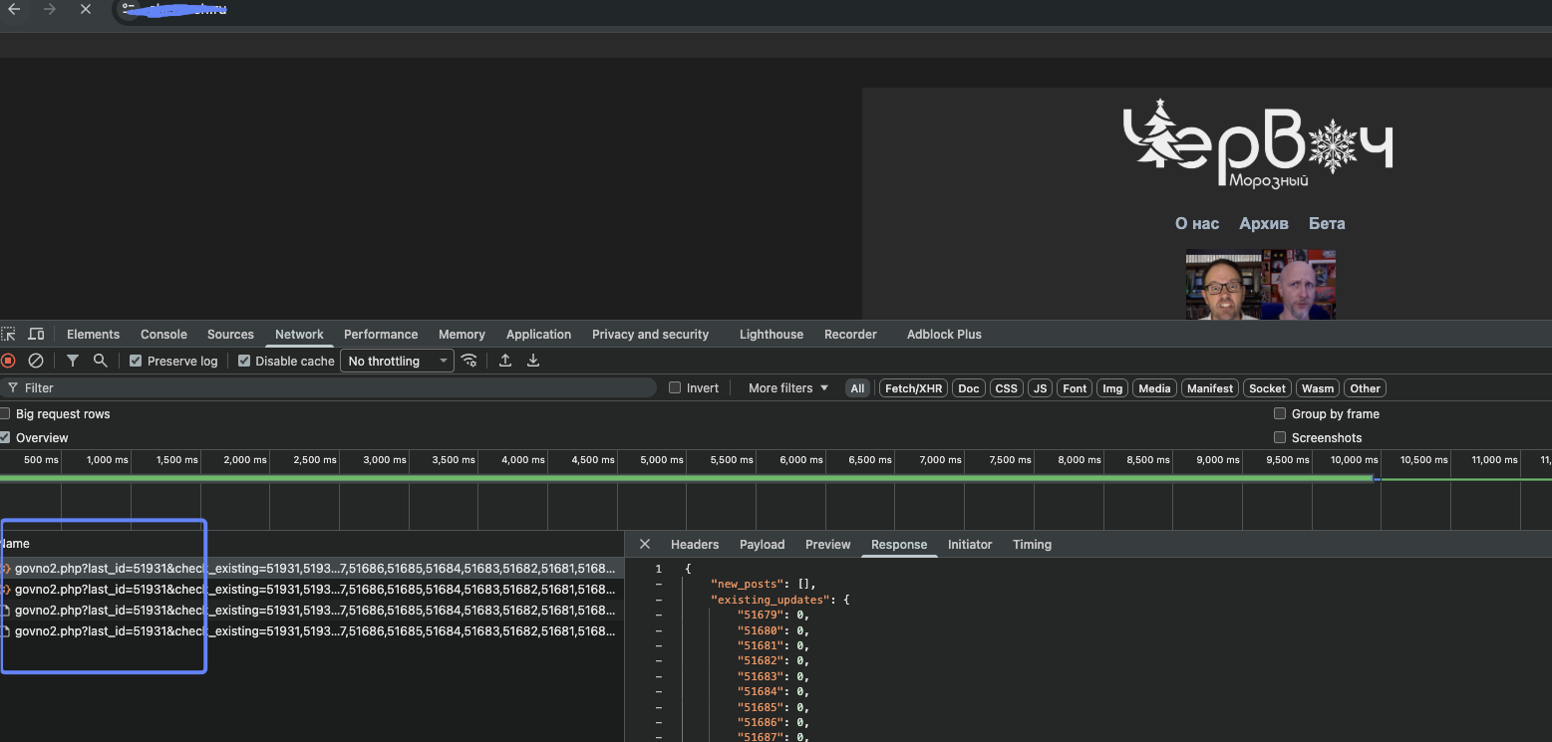Uncheck the Disable cache checkbox
Viewport: 1552px width, 742px height.
point(244,361)
